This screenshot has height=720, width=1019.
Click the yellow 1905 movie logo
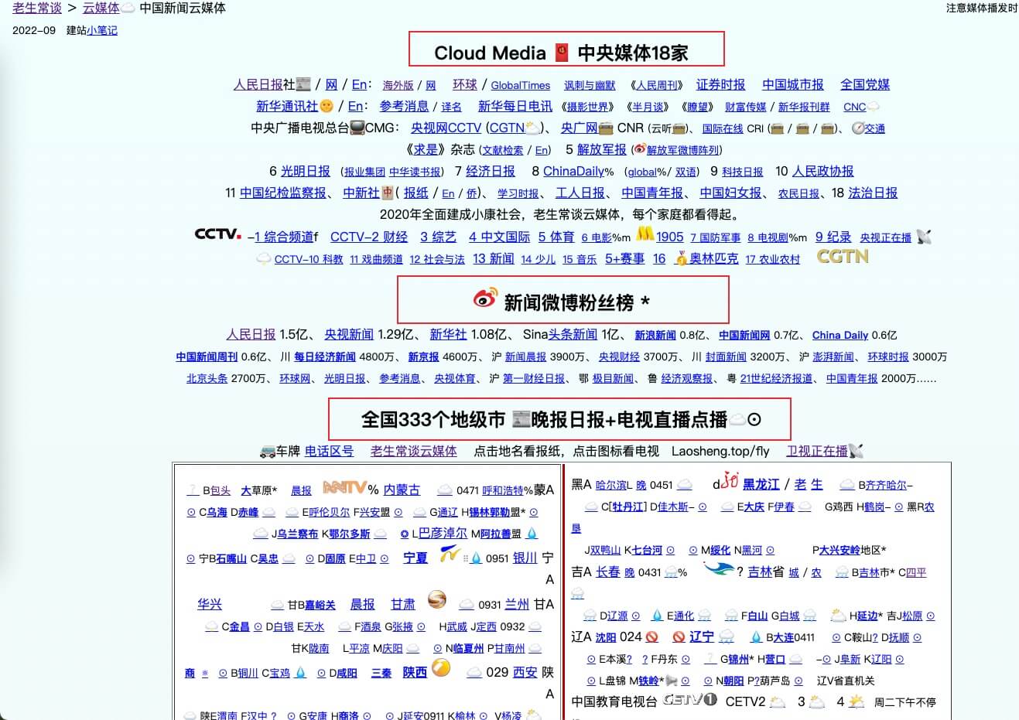pos(645,232)
